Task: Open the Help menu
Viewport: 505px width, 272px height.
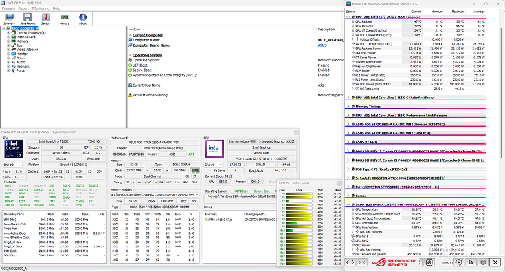Action: click(x=56, y=8)
